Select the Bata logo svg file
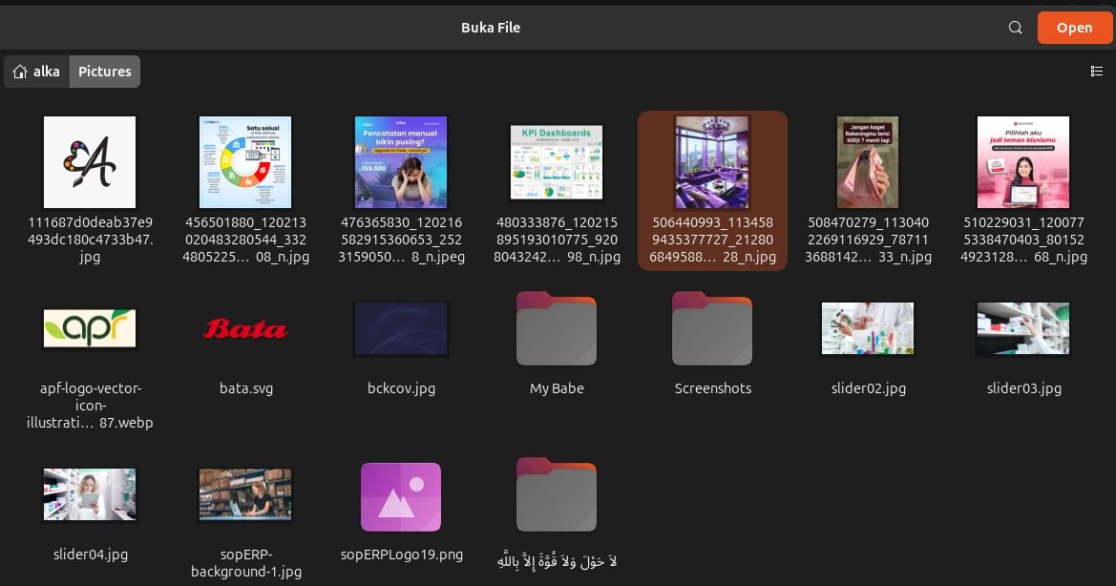Image resolution: width=1116 pixels, height=586 pixels. point(245,328)
